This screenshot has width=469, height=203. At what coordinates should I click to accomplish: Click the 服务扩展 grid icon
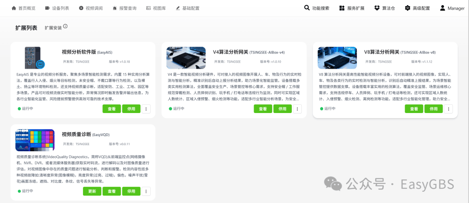tap(342, 8)
